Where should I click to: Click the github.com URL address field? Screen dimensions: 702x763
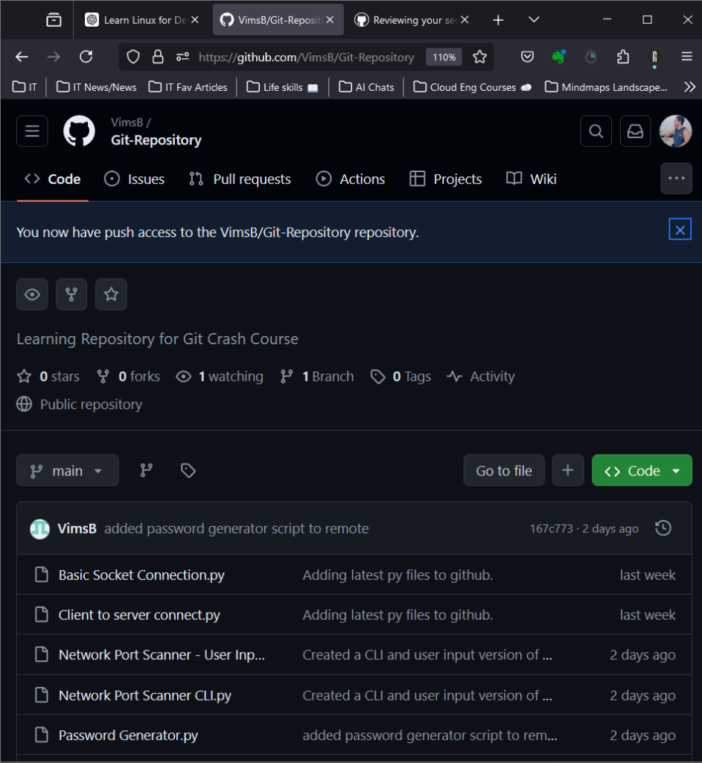point(306,57)
